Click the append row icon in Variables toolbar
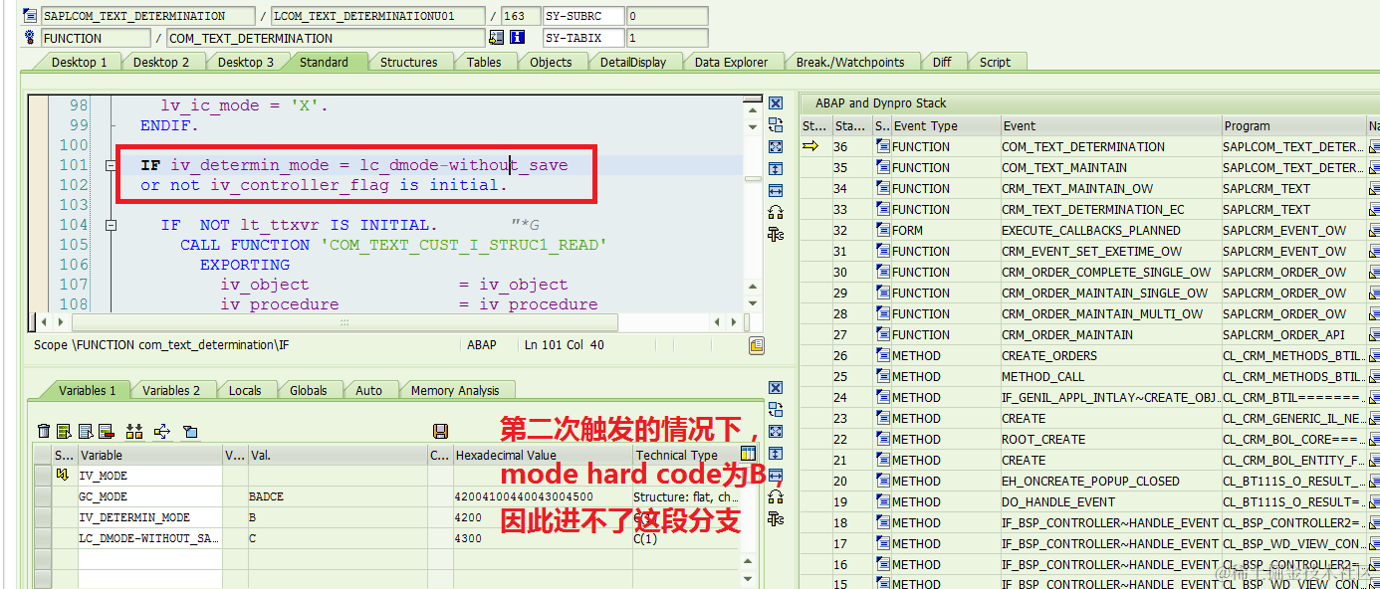This screenshot has width=1380, height=589. (x=86, y=431)
